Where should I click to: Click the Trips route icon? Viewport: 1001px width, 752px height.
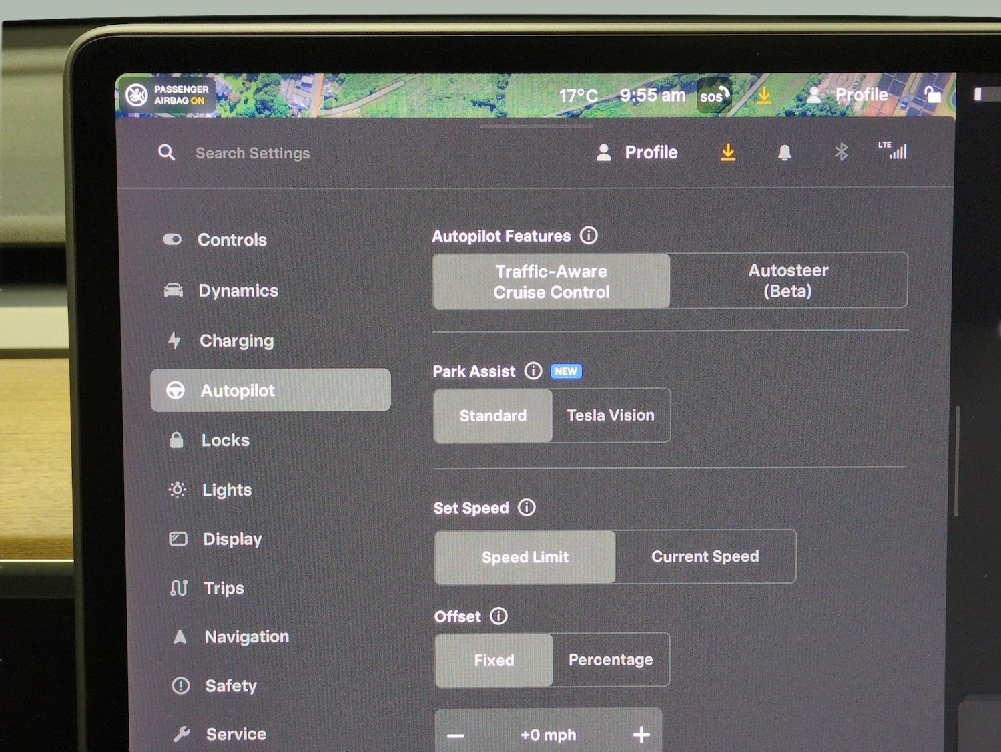pyautogui.click(x=179, y=588)
